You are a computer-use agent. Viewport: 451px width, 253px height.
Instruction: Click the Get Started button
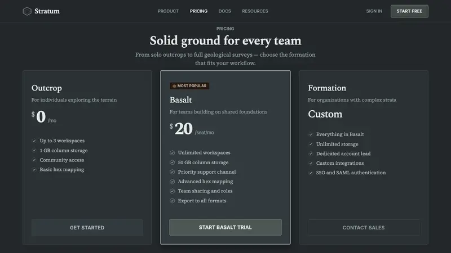click(x=87, y=228)
